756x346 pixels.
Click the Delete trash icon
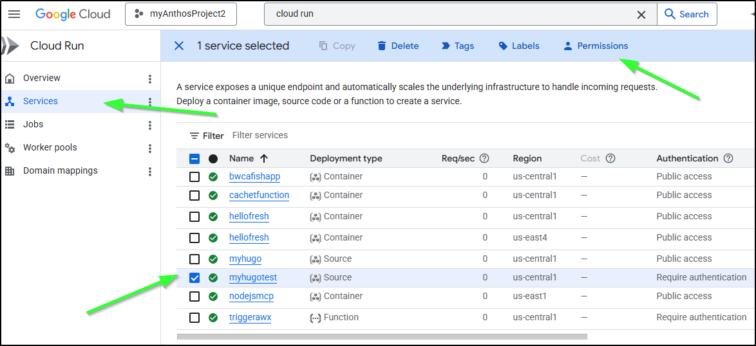tap(382, 46)
